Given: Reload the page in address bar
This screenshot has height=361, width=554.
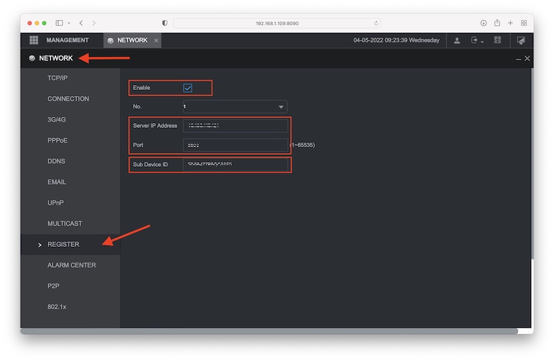Looking at the screenshot, I should [377, 23].
